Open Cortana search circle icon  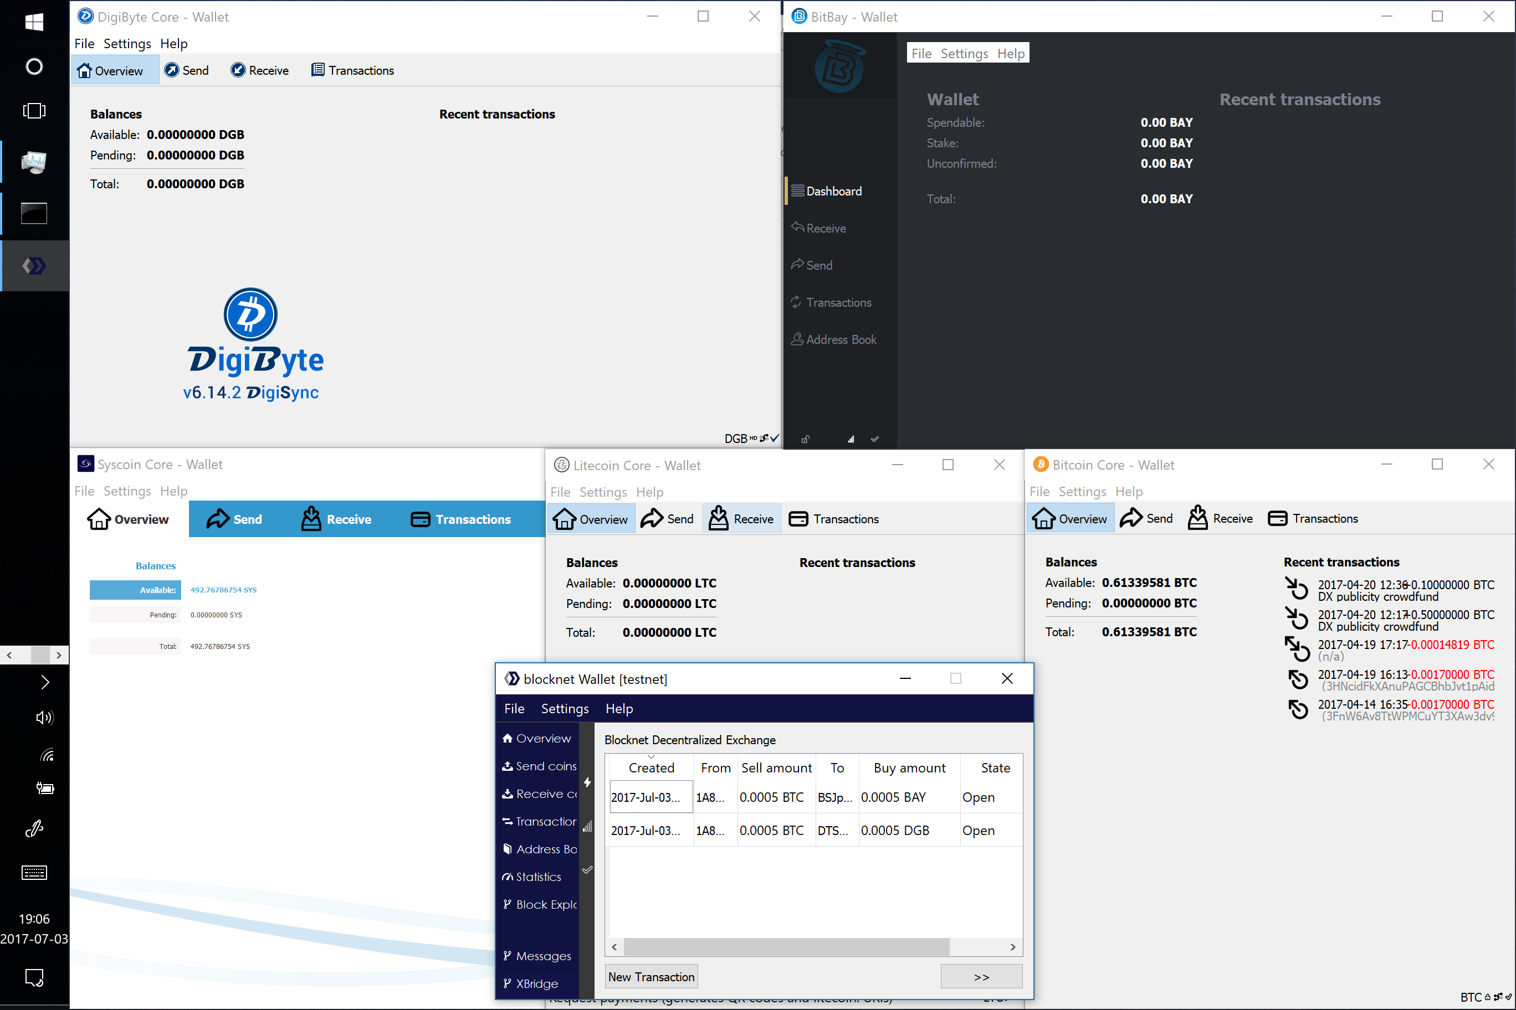[x=34, y=66]
